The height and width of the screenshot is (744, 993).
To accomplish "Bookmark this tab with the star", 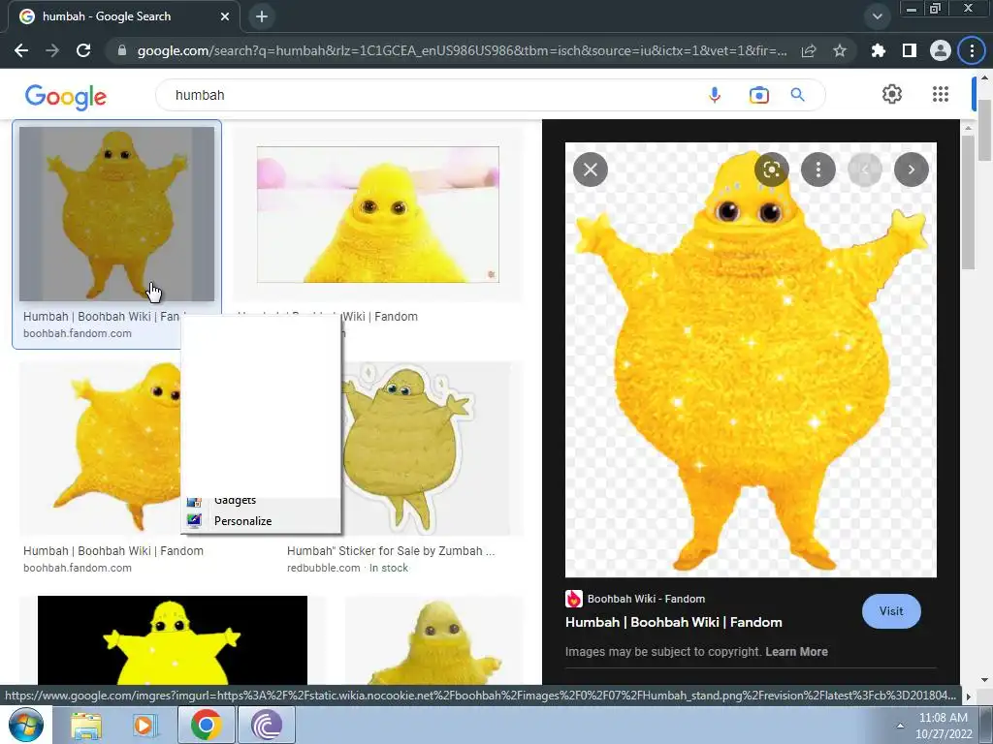I will pyautogui.click(x=840, y=50).
